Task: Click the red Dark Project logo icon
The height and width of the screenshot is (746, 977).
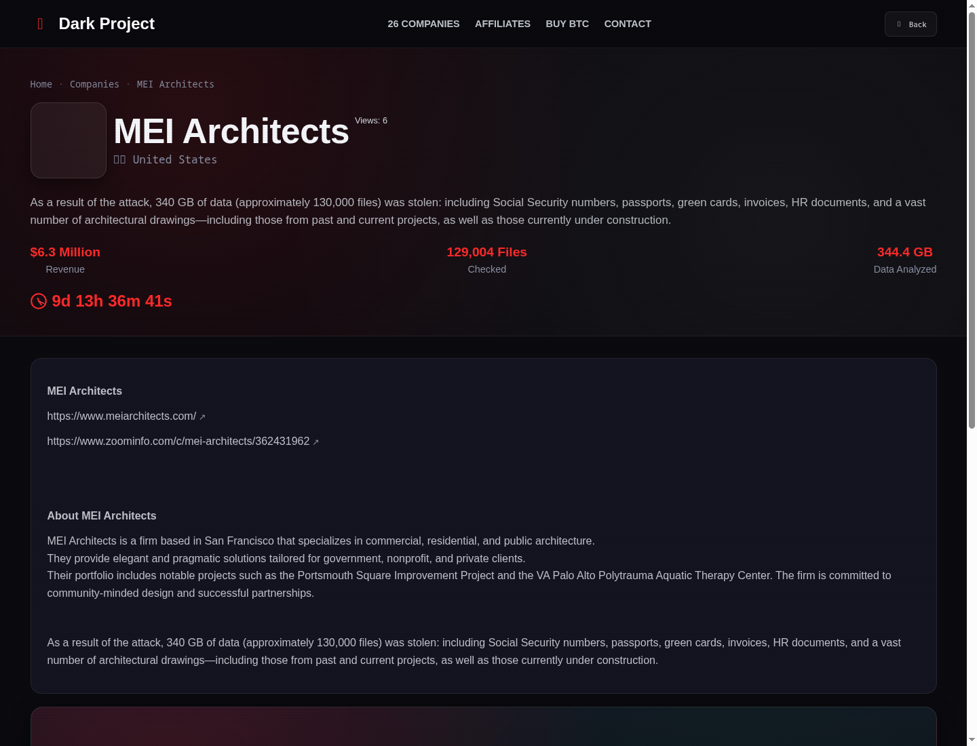Action: pos(40,24)
